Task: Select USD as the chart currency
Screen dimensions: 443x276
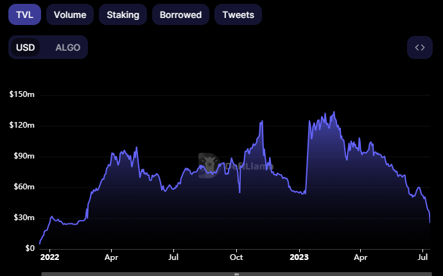Action: [x=26, y=47]
